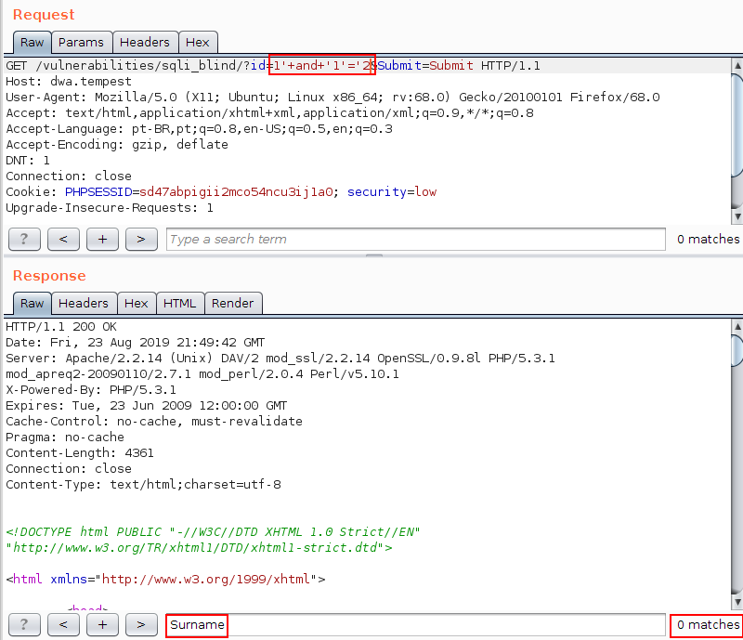743x640 pixels.
Task: Select the Request Hex tab
Action: tap(197, 42)
